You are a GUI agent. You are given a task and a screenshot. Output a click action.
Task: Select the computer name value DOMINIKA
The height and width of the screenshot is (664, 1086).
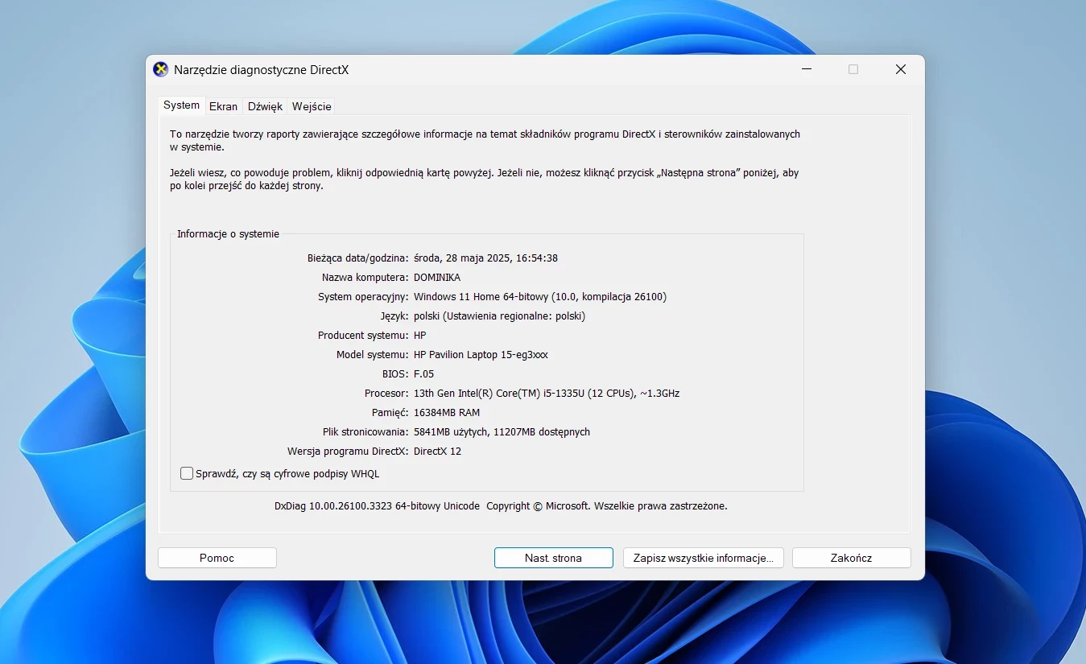pos(437,278)
